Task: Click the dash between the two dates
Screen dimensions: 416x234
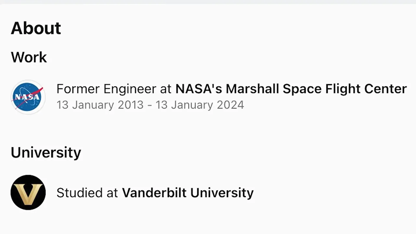Action: click(x=149, y=105)
